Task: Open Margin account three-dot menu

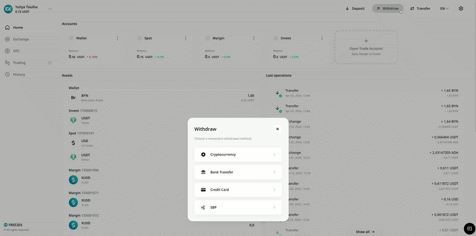Action: (x=254, y=38)
